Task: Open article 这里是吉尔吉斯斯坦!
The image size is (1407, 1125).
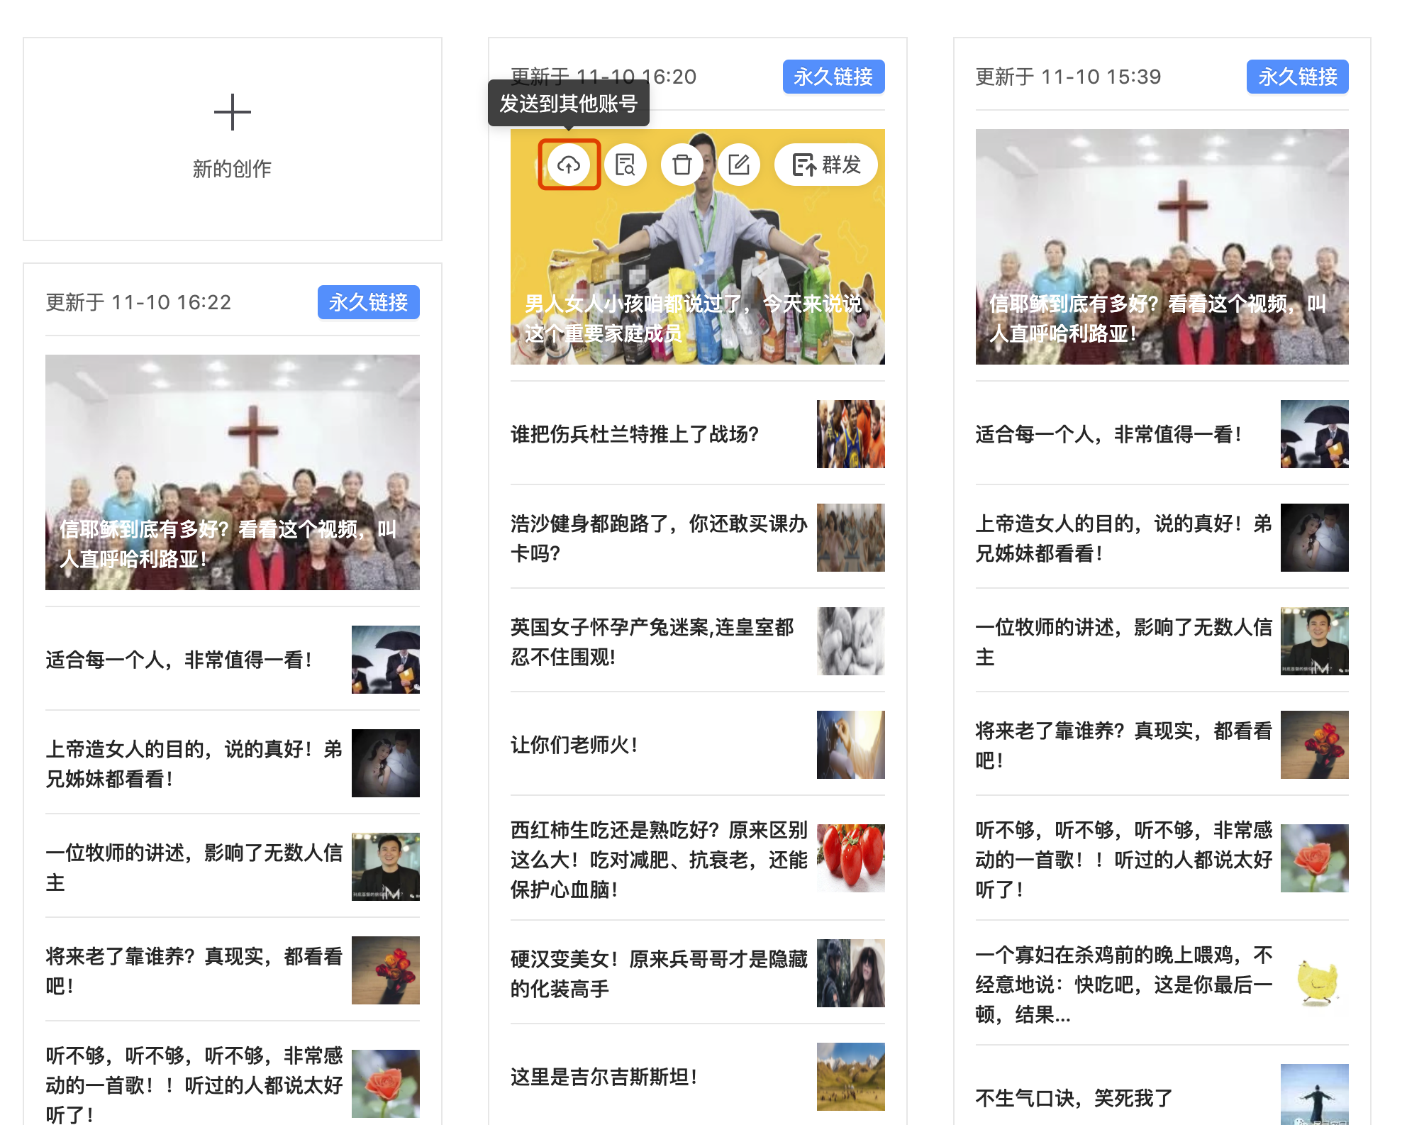Action: click(x=604, y=1077)
